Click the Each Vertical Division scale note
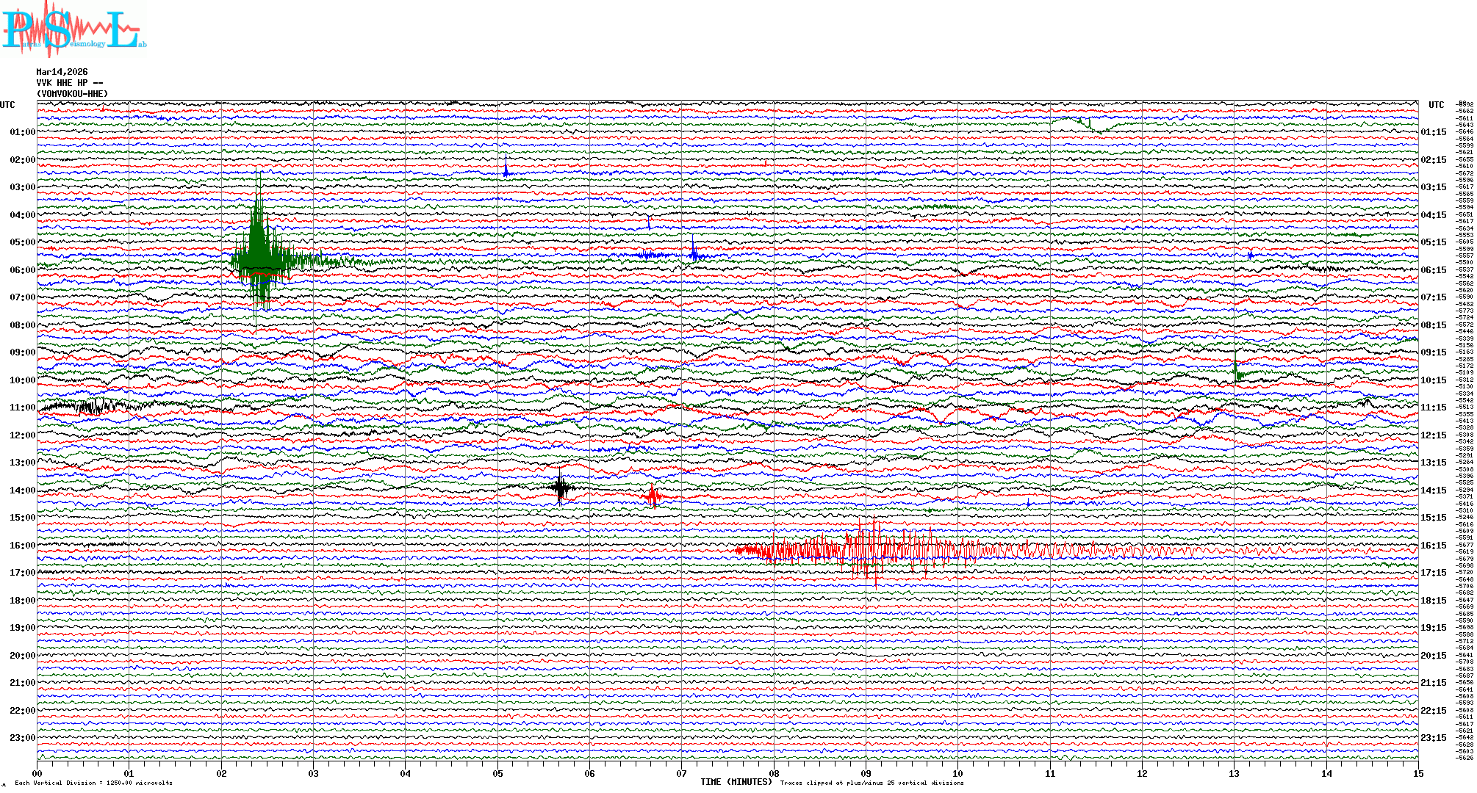The width and height of the screenshot is (1477, 793). [93, 783]
